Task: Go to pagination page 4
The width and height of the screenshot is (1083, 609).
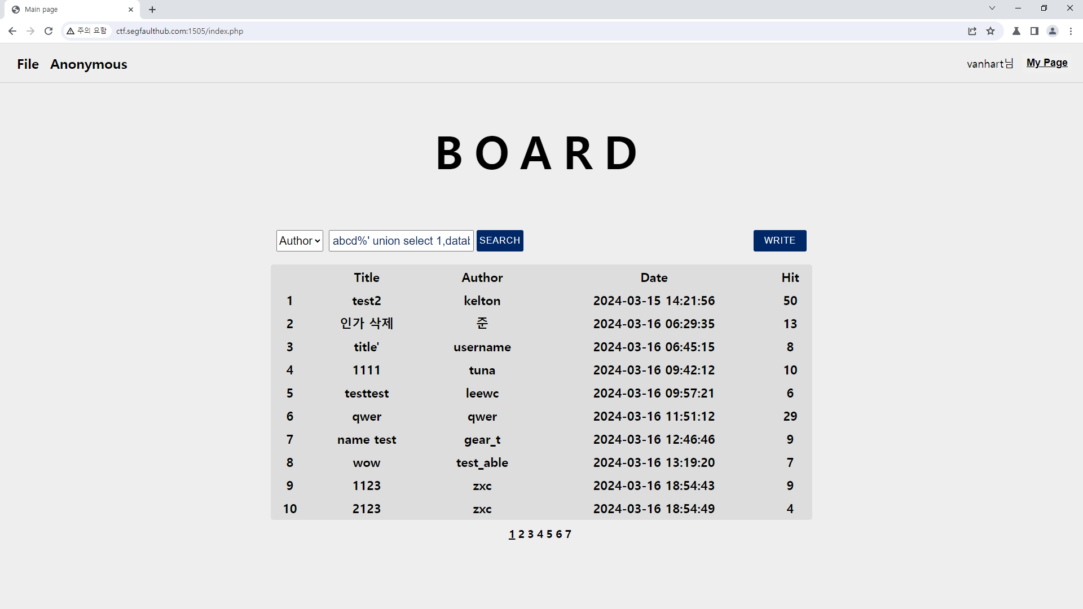Action: (x=540, y=534)
